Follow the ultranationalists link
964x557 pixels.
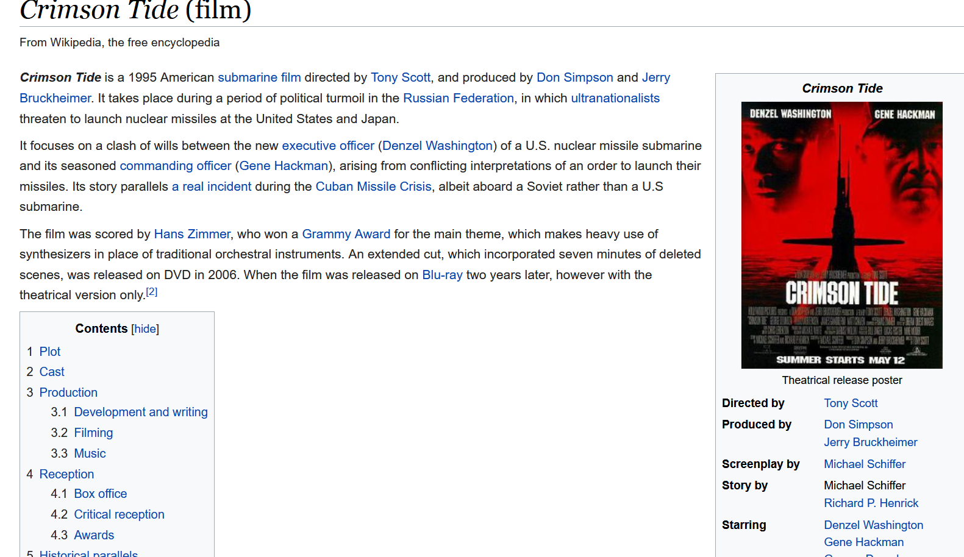click(x=615, y=98)
